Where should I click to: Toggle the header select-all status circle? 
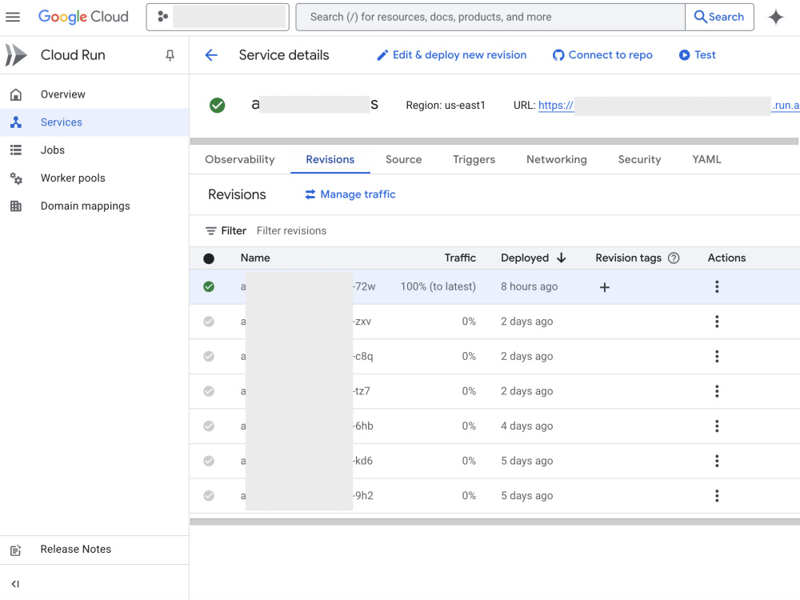pyautogui.click(x=209, y=258)
